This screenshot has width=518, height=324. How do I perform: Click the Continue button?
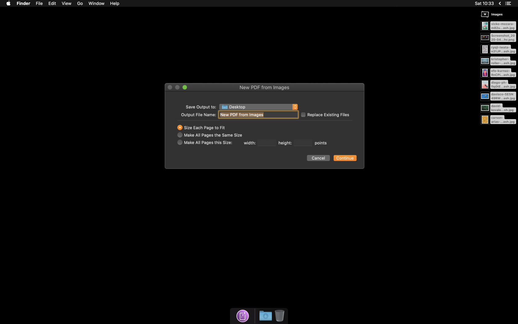coord(345,158)
